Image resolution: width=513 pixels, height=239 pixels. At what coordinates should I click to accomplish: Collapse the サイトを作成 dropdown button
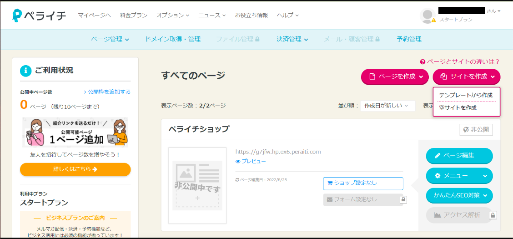tap(467, 76)
